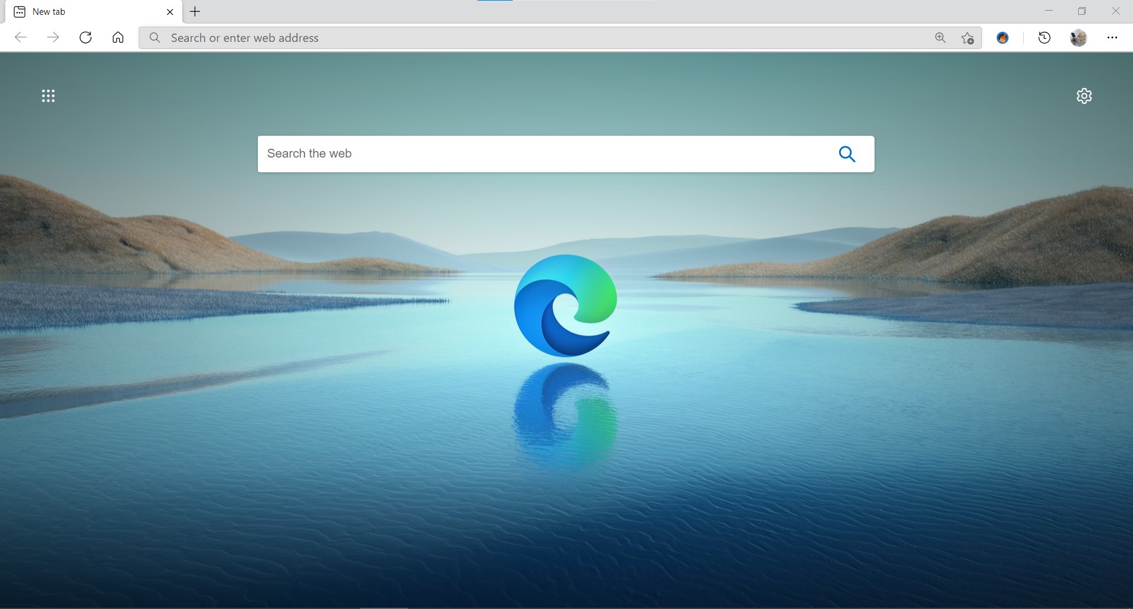Viewport: 1133px width, 609px height.
Task: Go back to the previous page
Action: [21, 38]
